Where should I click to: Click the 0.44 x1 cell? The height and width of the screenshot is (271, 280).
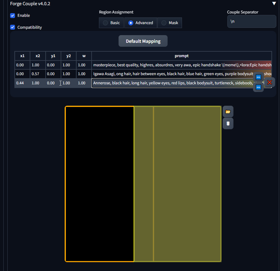click(22, 83)
